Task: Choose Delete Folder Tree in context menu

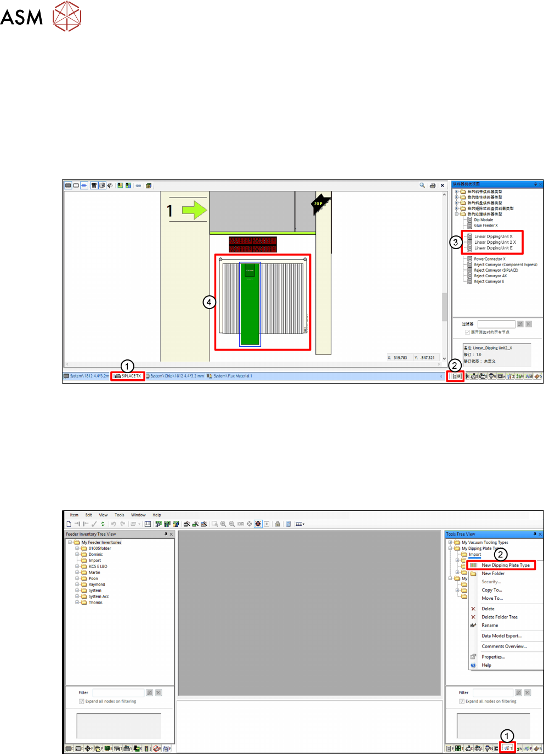Action: 500,617
